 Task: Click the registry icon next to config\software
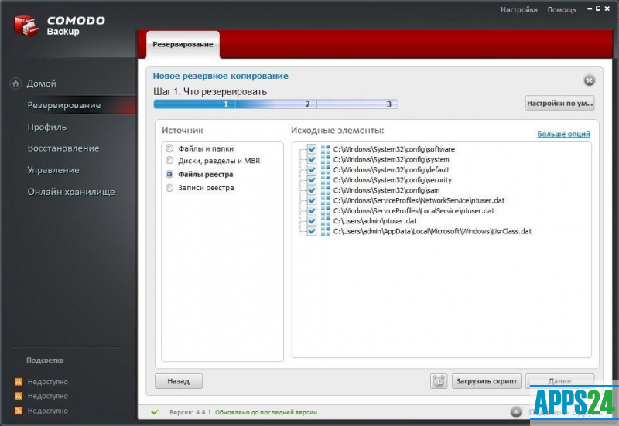point(326,149)
